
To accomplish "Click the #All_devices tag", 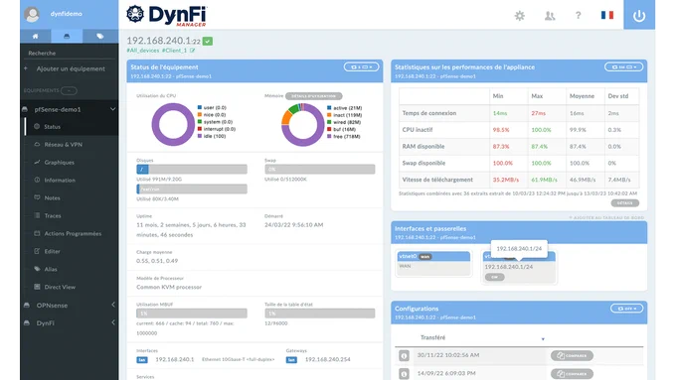I will (143, 51).
